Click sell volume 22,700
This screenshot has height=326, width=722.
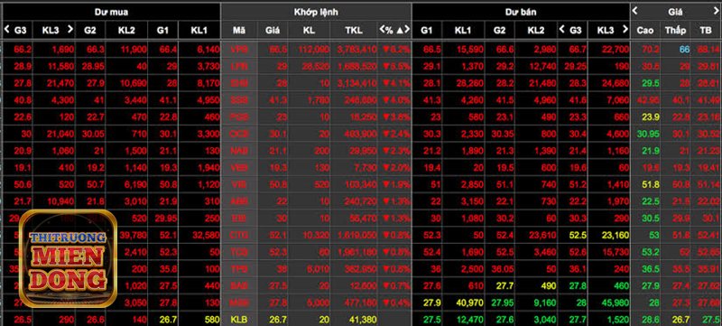pyautogui.click(x=616, y=50)
